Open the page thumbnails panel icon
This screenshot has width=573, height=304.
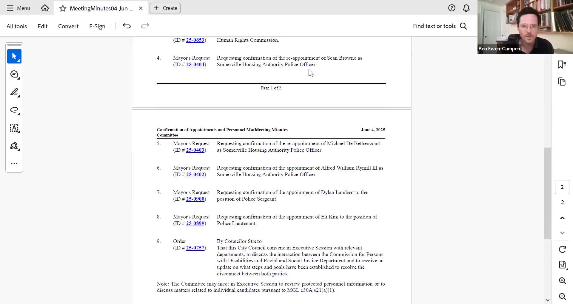coord(562,82)
